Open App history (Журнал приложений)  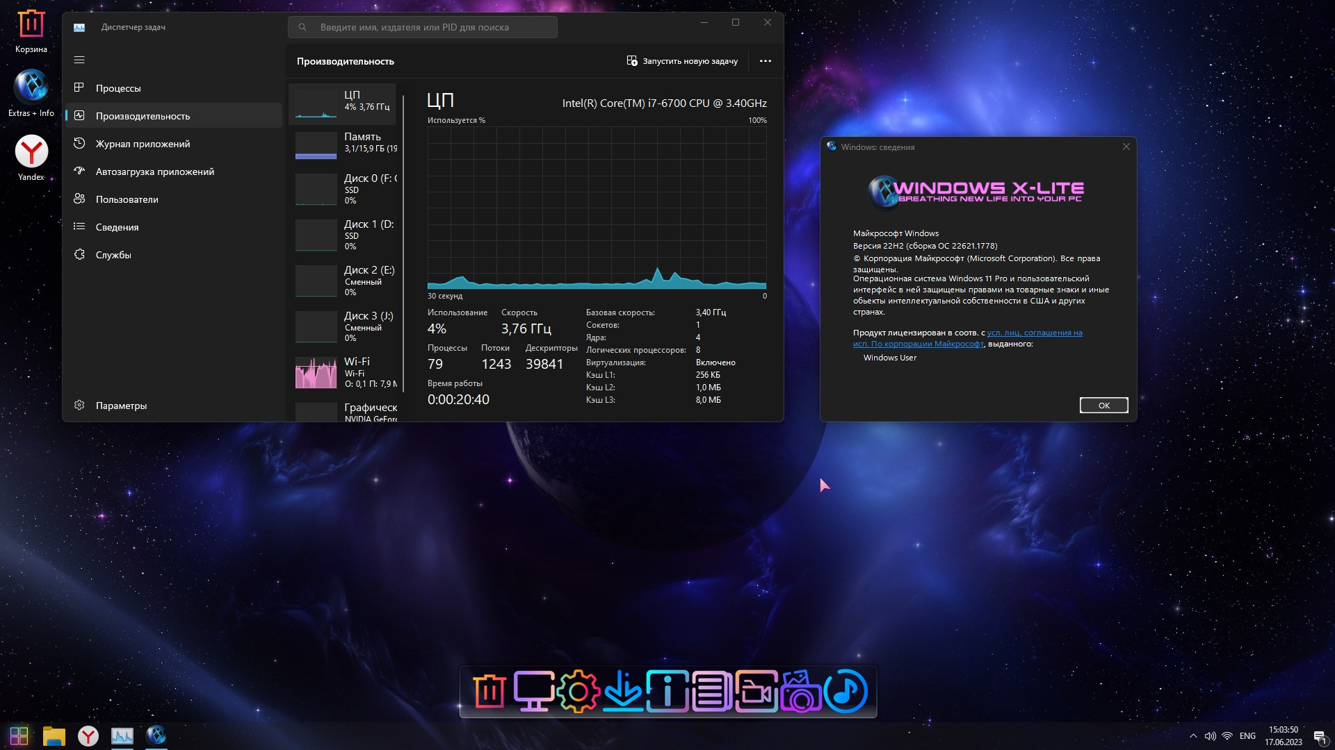coord(143,144)
